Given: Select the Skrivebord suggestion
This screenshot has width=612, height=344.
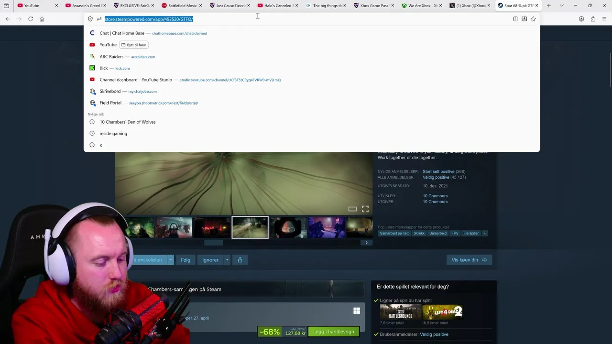Looking at the screenshot, I should [x=312, y=91].
